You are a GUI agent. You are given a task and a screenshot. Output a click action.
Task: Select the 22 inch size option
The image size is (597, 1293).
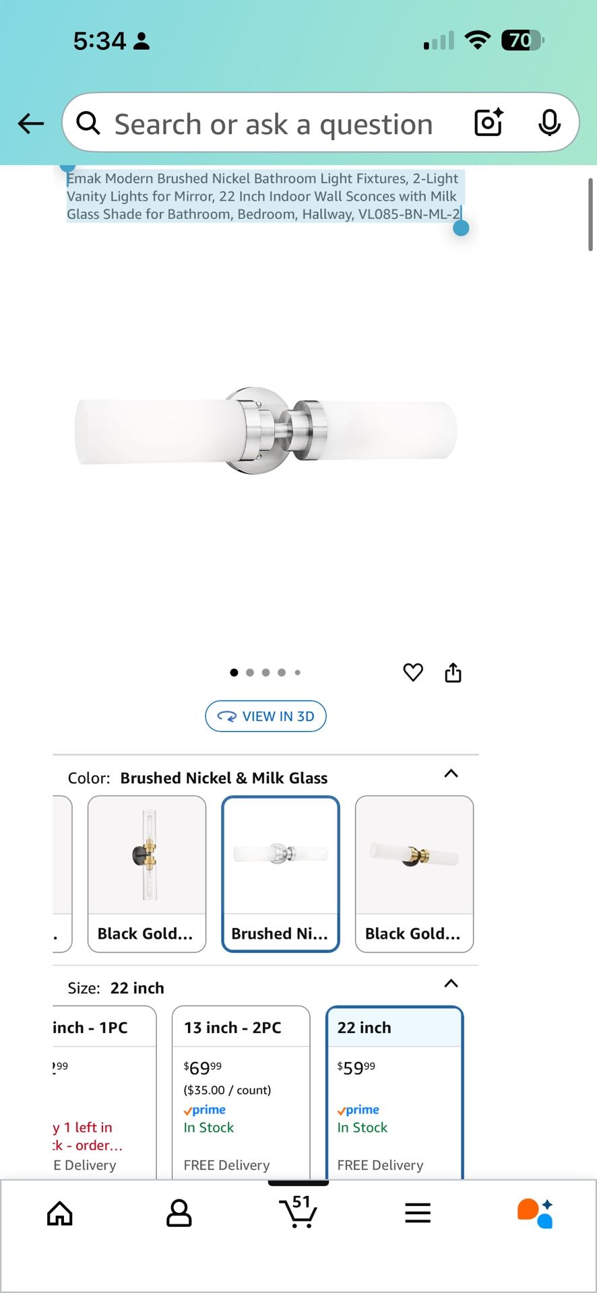[394, 1091]
